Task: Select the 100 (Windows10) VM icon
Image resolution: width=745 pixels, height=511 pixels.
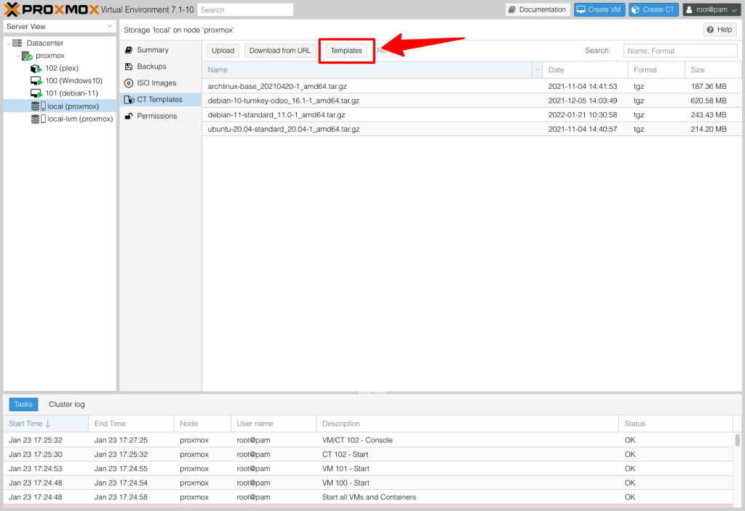Action: click(36, 81)
